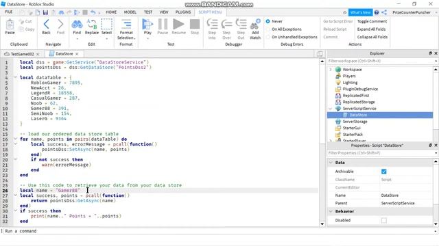Toggle the Archivable checkbox

point(384,172)
